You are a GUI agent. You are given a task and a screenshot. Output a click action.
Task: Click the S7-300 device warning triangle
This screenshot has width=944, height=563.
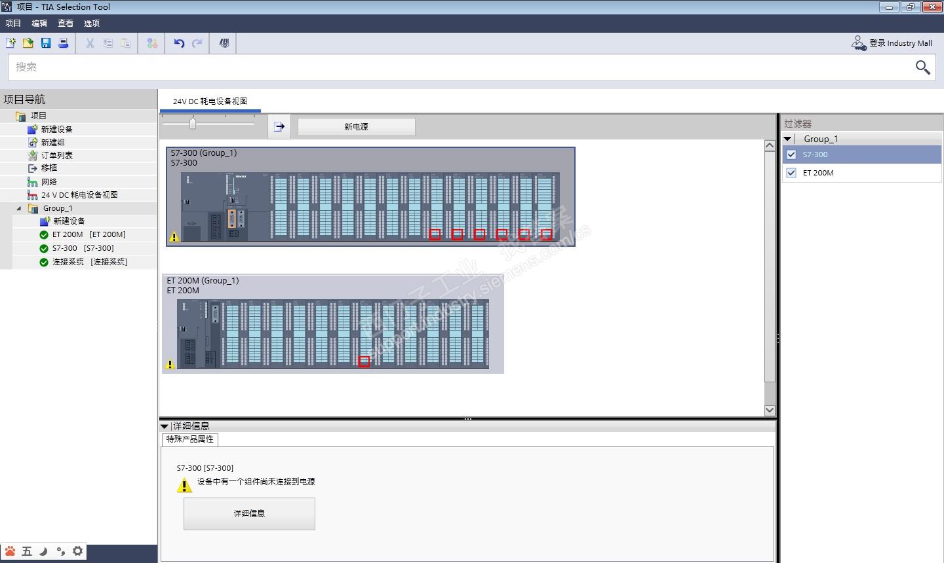pyautogui.click(x=174, y=236)
